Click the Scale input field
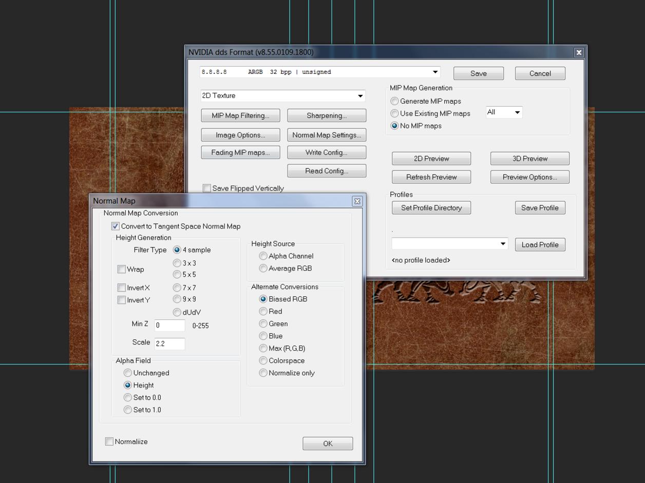The image size is (645, 483). 169,343
